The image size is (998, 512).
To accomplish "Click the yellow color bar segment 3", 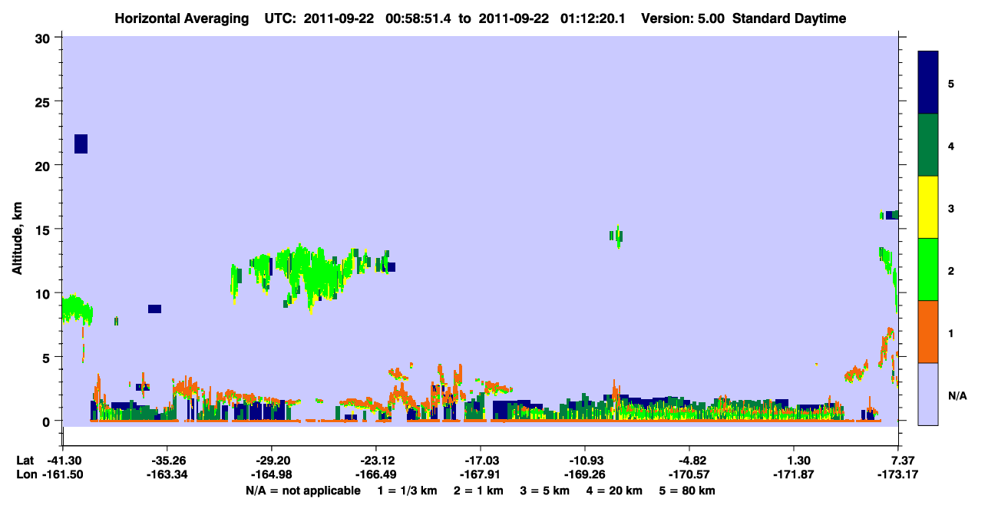I will pos(928,207).
